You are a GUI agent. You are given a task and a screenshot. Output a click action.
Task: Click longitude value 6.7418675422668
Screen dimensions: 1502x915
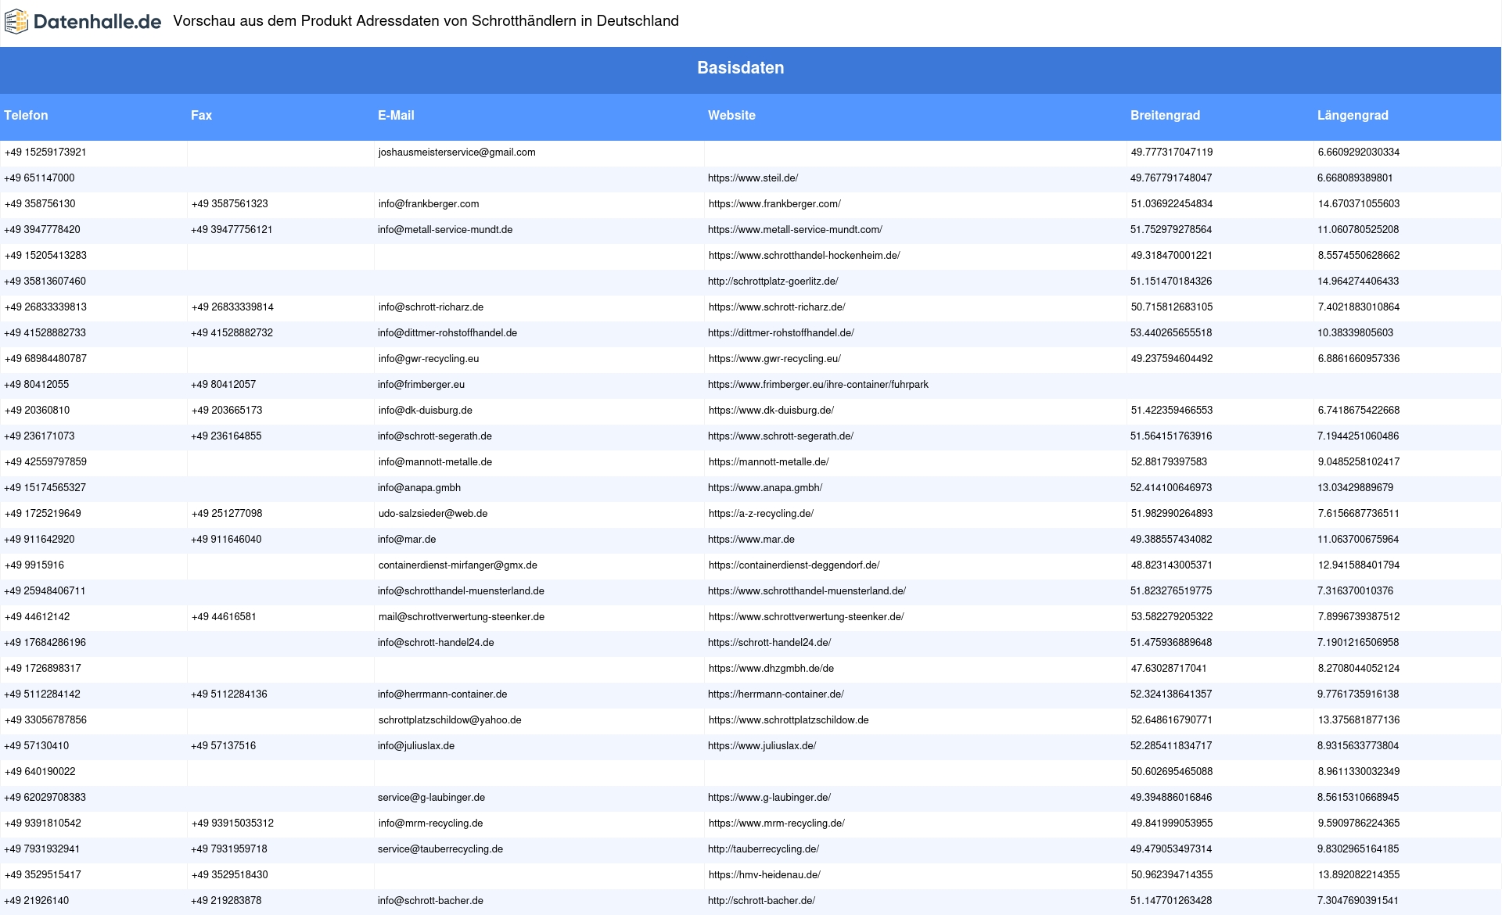pyautogui.click(x=1359, y=411)
